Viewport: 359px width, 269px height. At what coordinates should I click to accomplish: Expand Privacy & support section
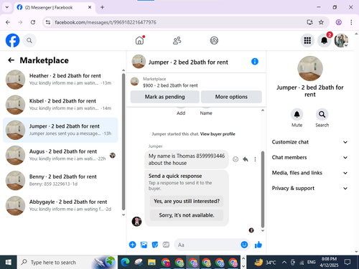pos(309,188)
